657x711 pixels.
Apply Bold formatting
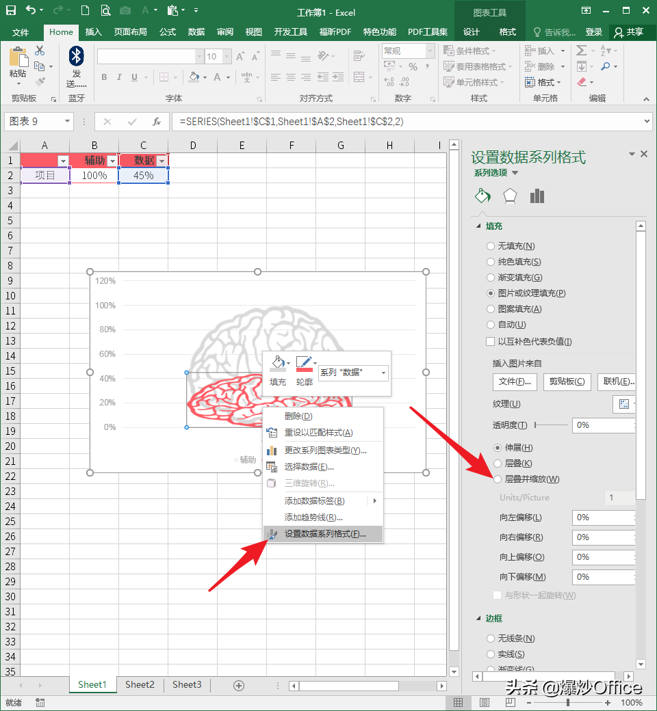pyautogui.click(x=104, y=77)
